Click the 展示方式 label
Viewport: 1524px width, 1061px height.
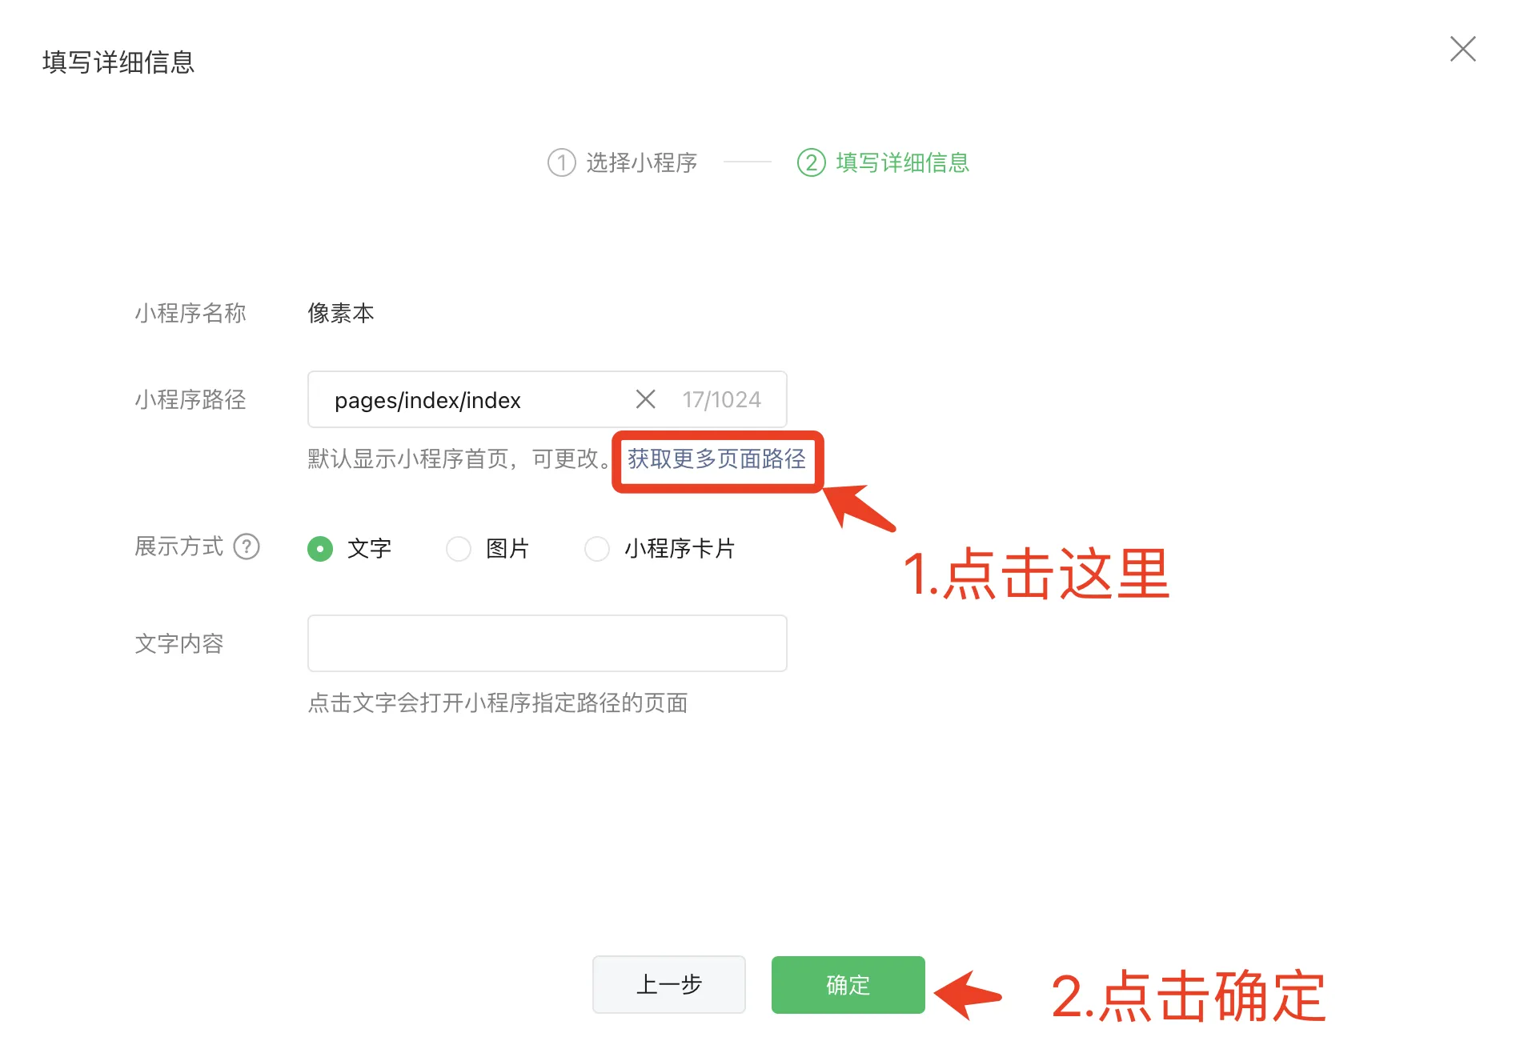[x=179, y=547]
